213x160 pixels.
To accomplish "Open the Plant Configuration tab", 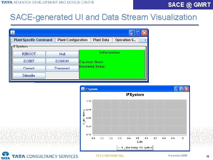I will click(72, 40).
